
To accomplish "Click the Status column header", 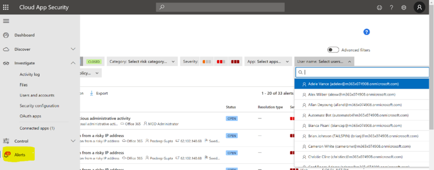I will coord(231,107).
